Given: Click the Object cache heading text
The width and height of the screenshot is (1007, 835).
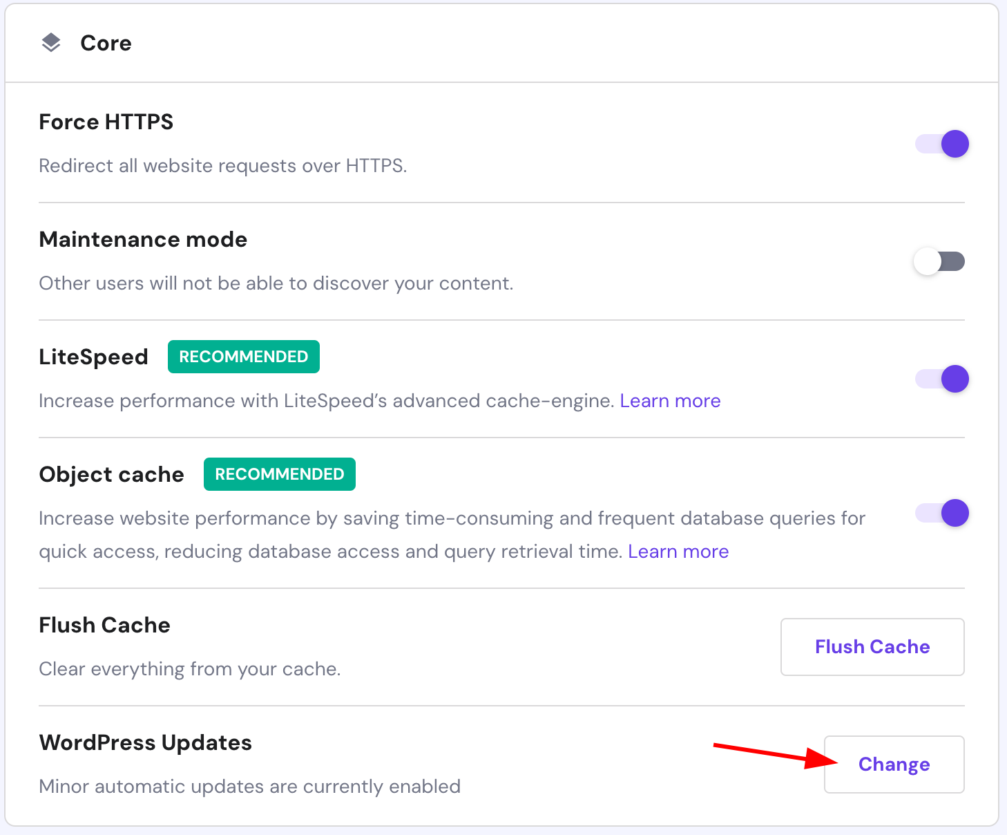Looking at the screenshot, I should tap(111, 474).
